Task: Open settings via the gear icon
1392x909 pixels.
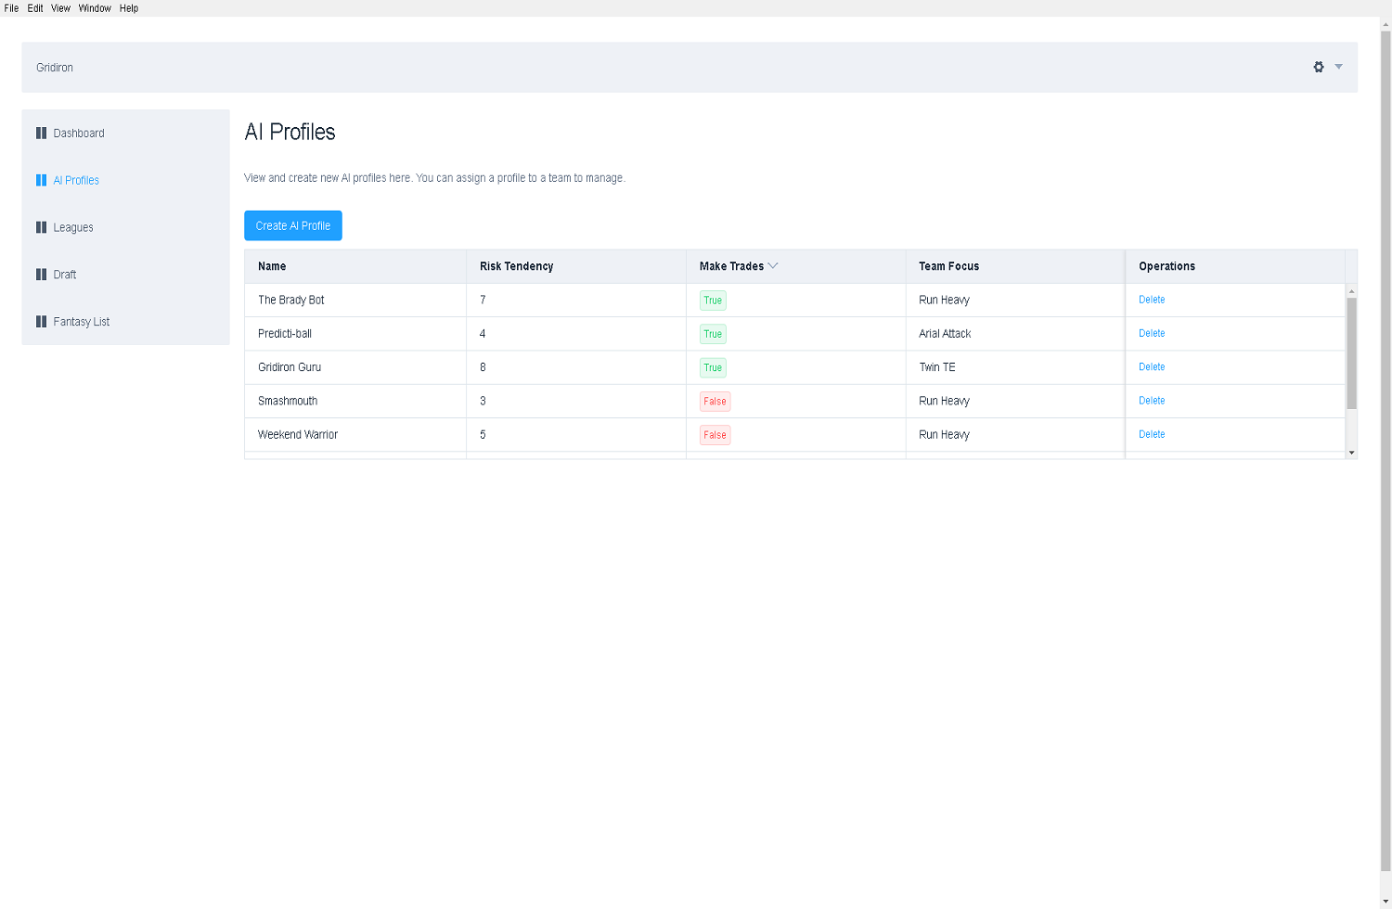Action: (1319, 67)
